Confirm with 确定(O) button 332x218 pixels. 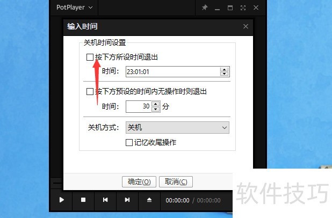pos(139,182)
